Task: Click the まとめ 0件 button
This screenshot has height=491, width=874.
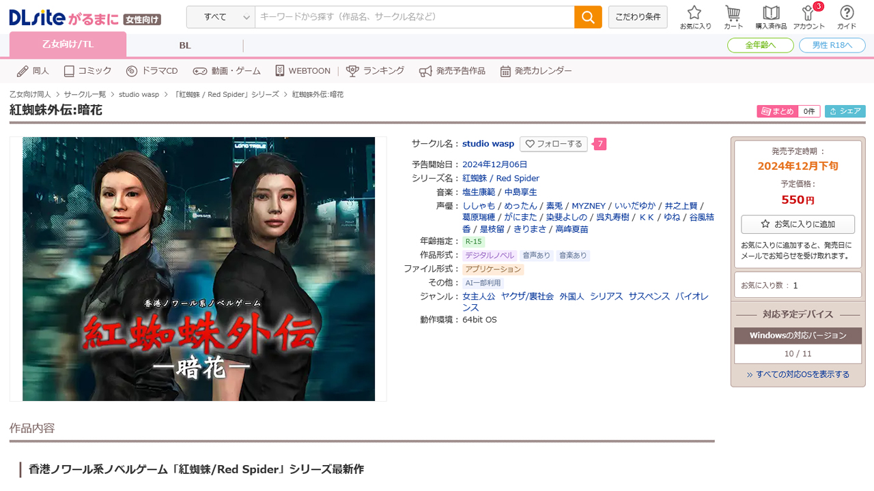Action: click(788, 111)
